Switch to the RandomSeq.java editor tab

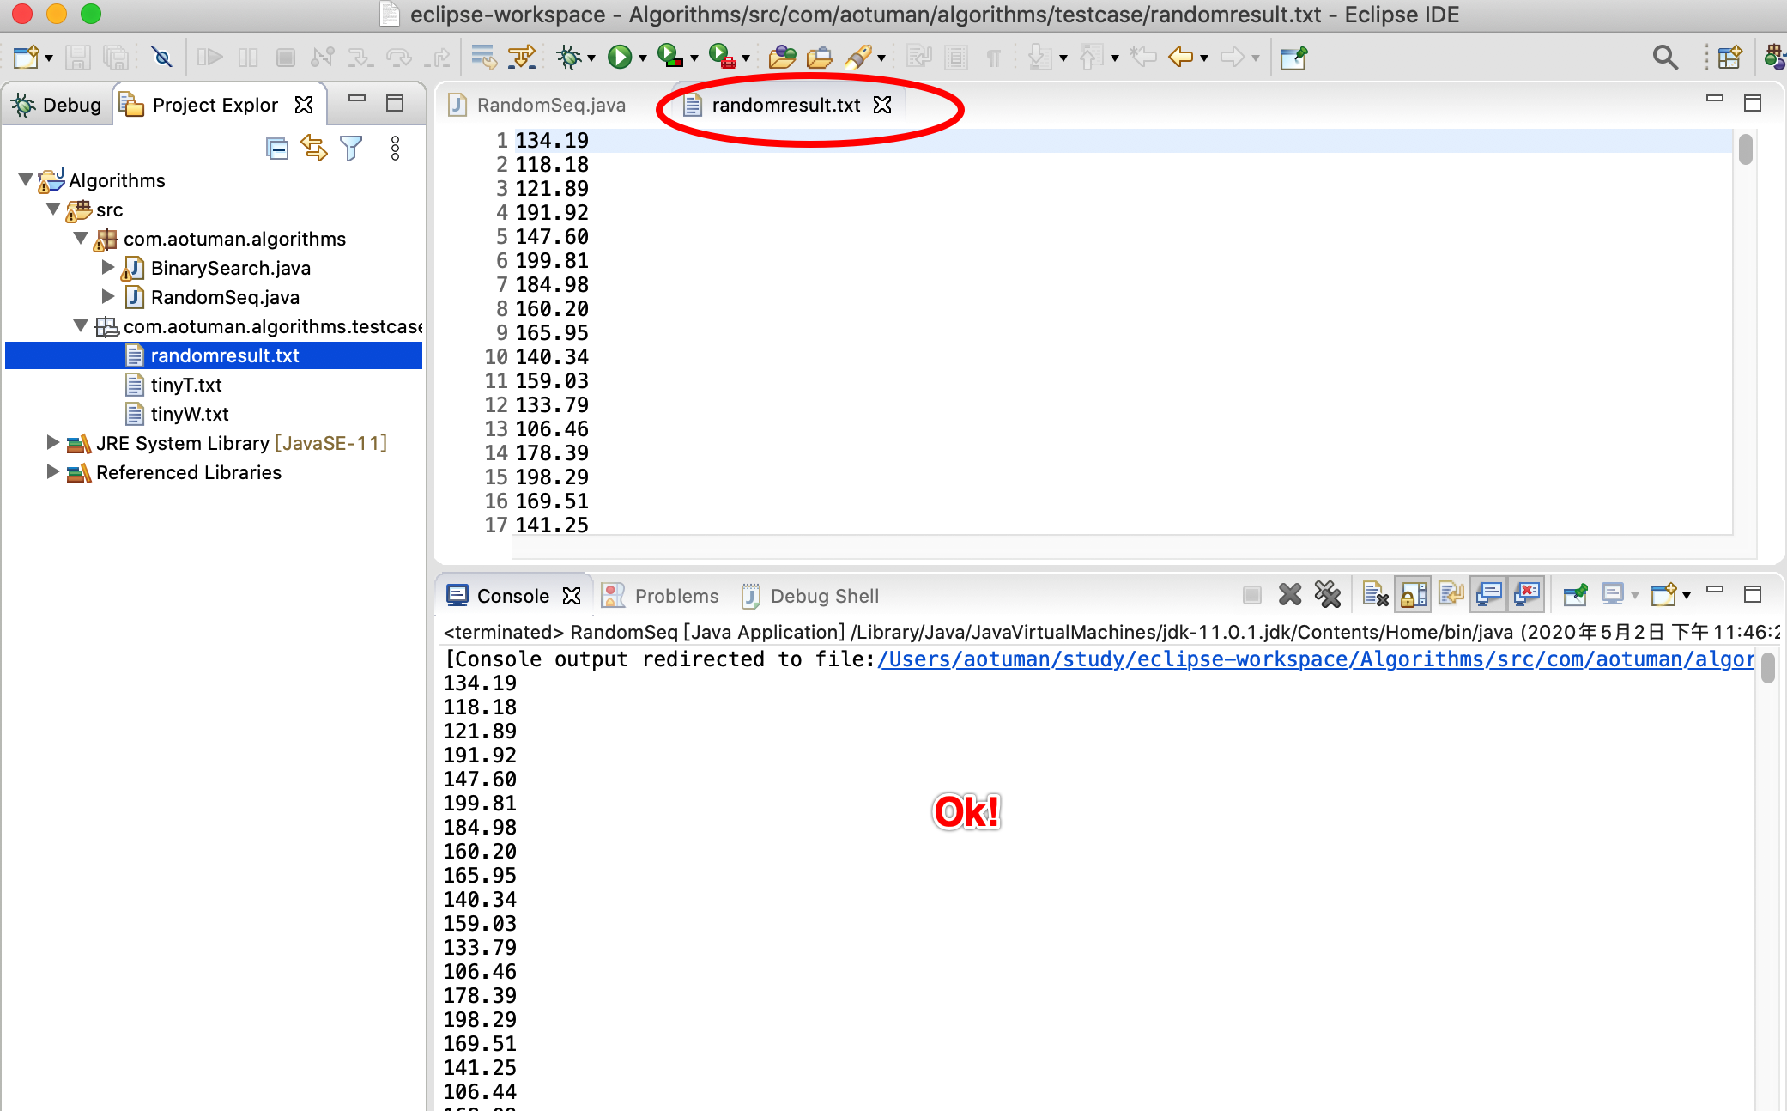point(549,105)
